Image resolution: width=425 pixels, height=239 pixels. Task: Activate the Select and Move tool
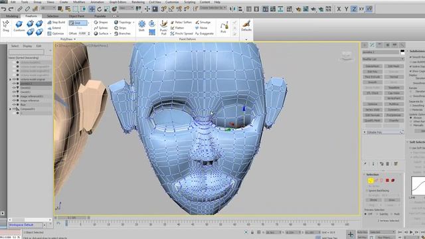coord(92,9)
